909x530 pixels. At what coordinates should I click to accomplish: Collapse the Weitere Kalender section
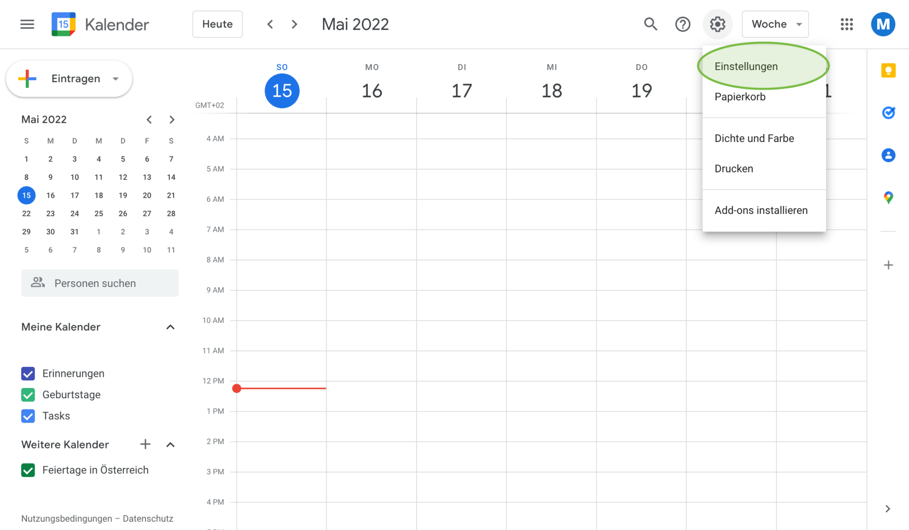170,444
